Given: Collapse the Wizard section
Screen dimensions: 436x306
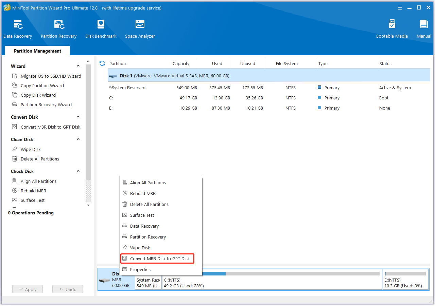Looking at the screenshot, I should coord(78,66).
